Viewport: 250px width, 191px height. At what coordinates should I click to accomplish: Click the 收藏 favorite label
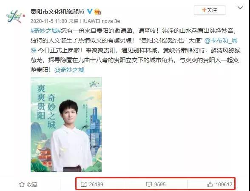(32, 185)
